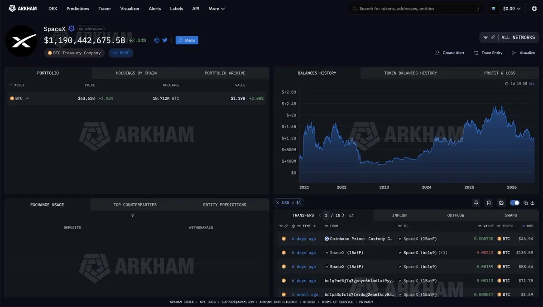Download transfers with the download icon
The image size is (543, 307).
[x=533, y=203]
